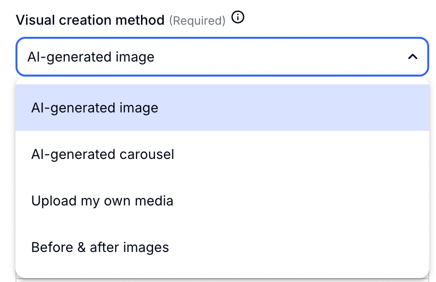Choose the last list entry, Before & after images
The height and width of the screenshot is (282, 436).
coord(100,247)
